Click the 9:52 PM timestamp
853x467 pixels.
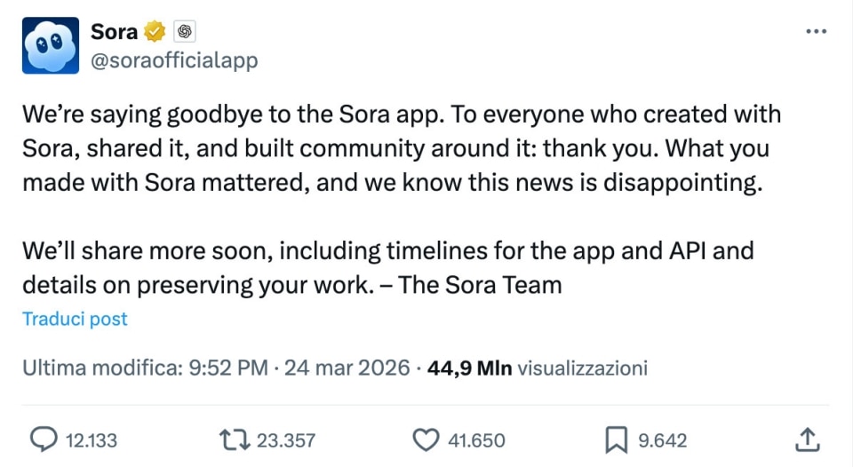[x=227, y=368]
